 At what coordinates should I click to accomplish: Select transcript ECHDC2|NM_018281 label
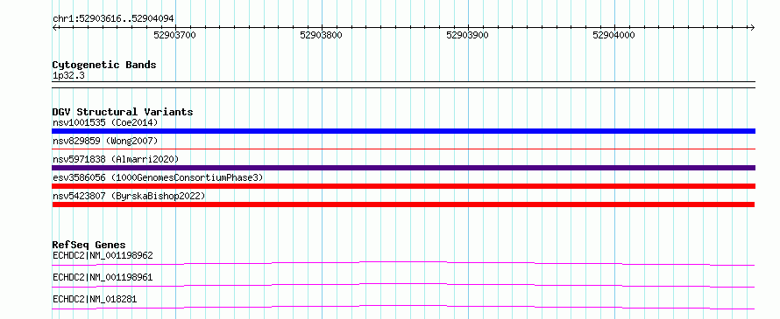(95, 299)
